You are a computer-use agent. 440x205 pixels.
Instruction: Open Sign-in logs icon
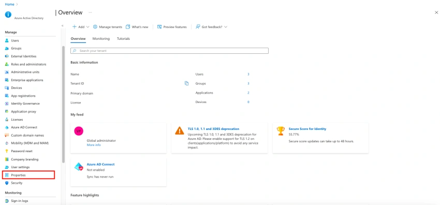7,201
